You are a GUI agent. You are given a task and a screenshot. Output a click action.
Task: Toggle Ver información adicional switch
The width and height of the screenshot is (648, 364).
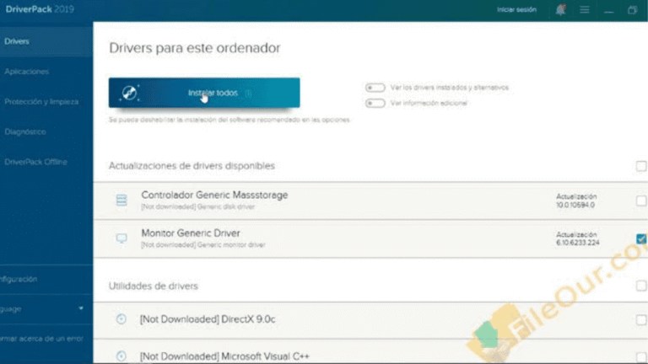pyautogui.click(x=375, y=103)
